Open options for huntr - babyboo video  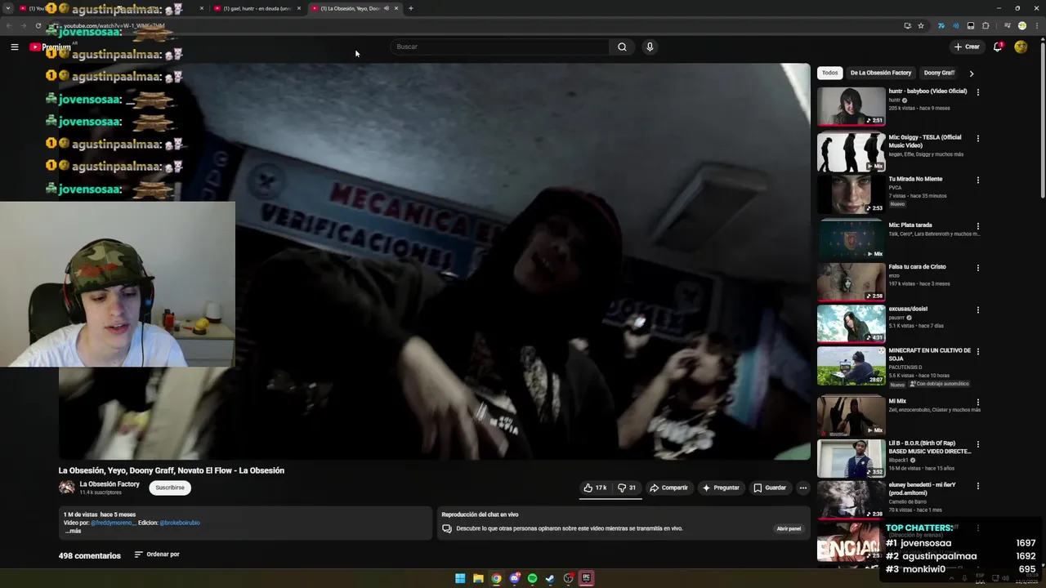(x=977, y=92)
